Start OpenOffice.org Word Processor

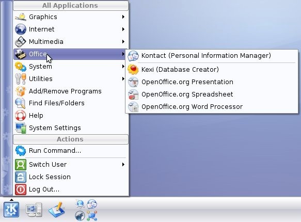(212, 107)
